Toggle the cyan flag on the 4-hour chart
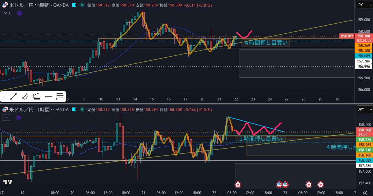Screen dimensions: 373x196 click(74, 5)
